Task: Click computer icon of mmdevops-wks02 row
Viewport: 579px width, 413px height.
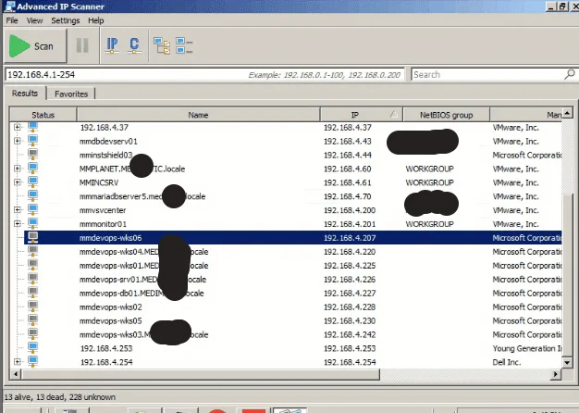Action: tap(33, 307)
